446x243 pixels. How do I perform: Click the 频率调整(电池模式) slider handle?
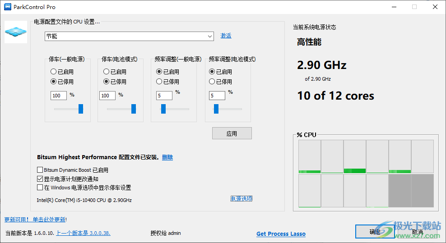(x=216, y=109)
